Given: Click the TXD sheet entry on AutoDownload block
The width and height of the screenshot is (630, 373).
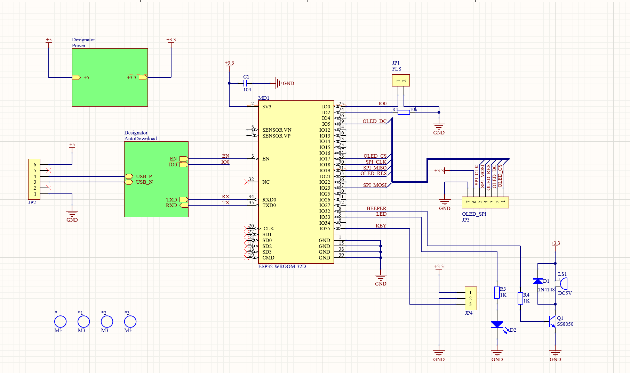Looking at the screenshot, I should tap(184, 200).
